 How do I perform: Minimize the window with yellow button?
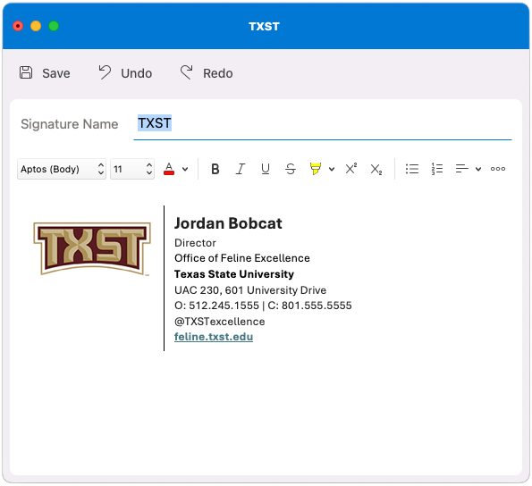click(x=36, y=26)
